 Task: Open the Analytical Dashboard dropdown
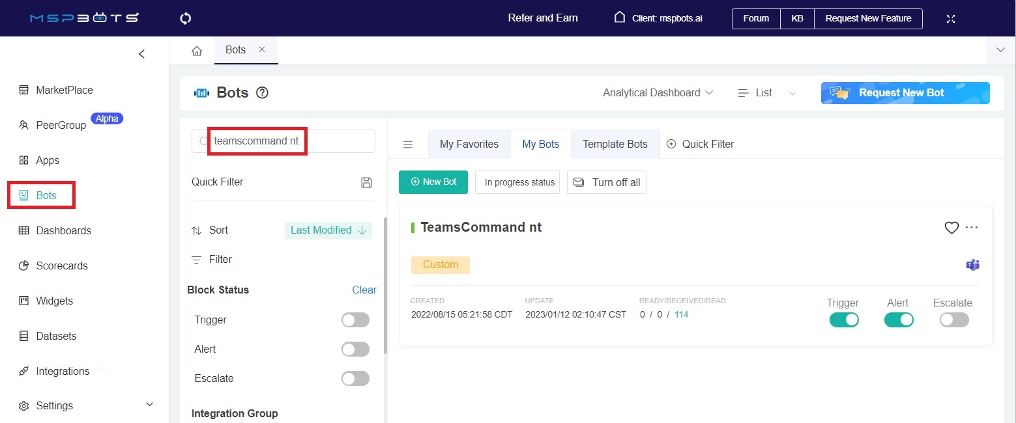[x=658, y=93]
